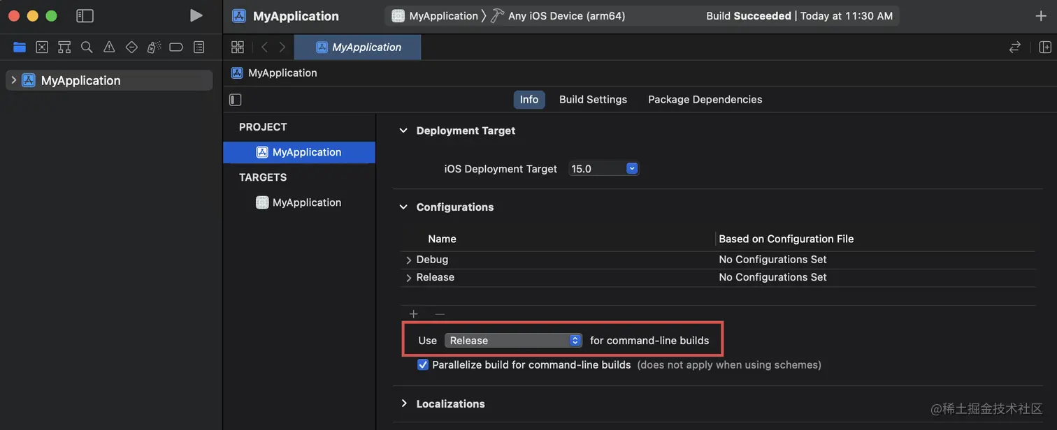This screenshot has height=430, width=1057.
Task: Add a new configuration with plus
Action: [414, 314]
